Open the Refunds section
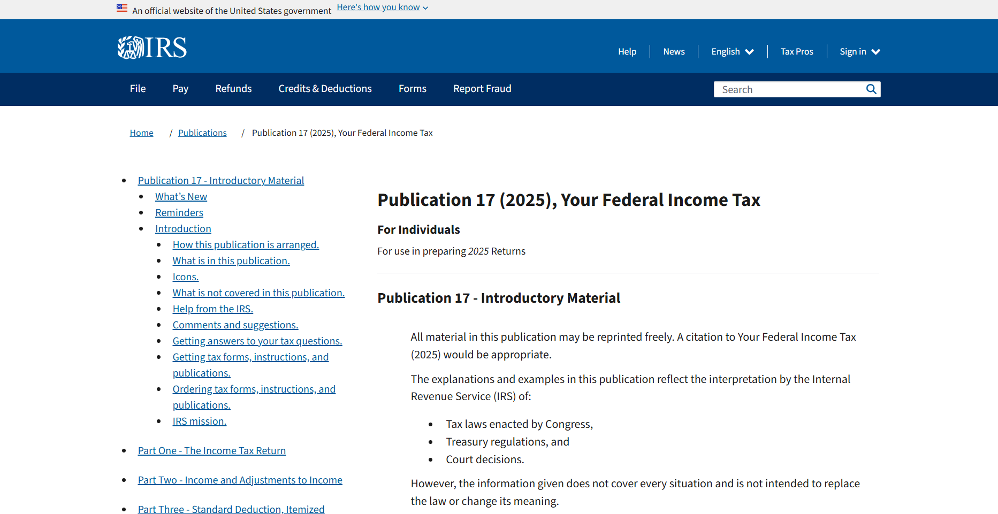998x514 pixels. pos(233,89)
